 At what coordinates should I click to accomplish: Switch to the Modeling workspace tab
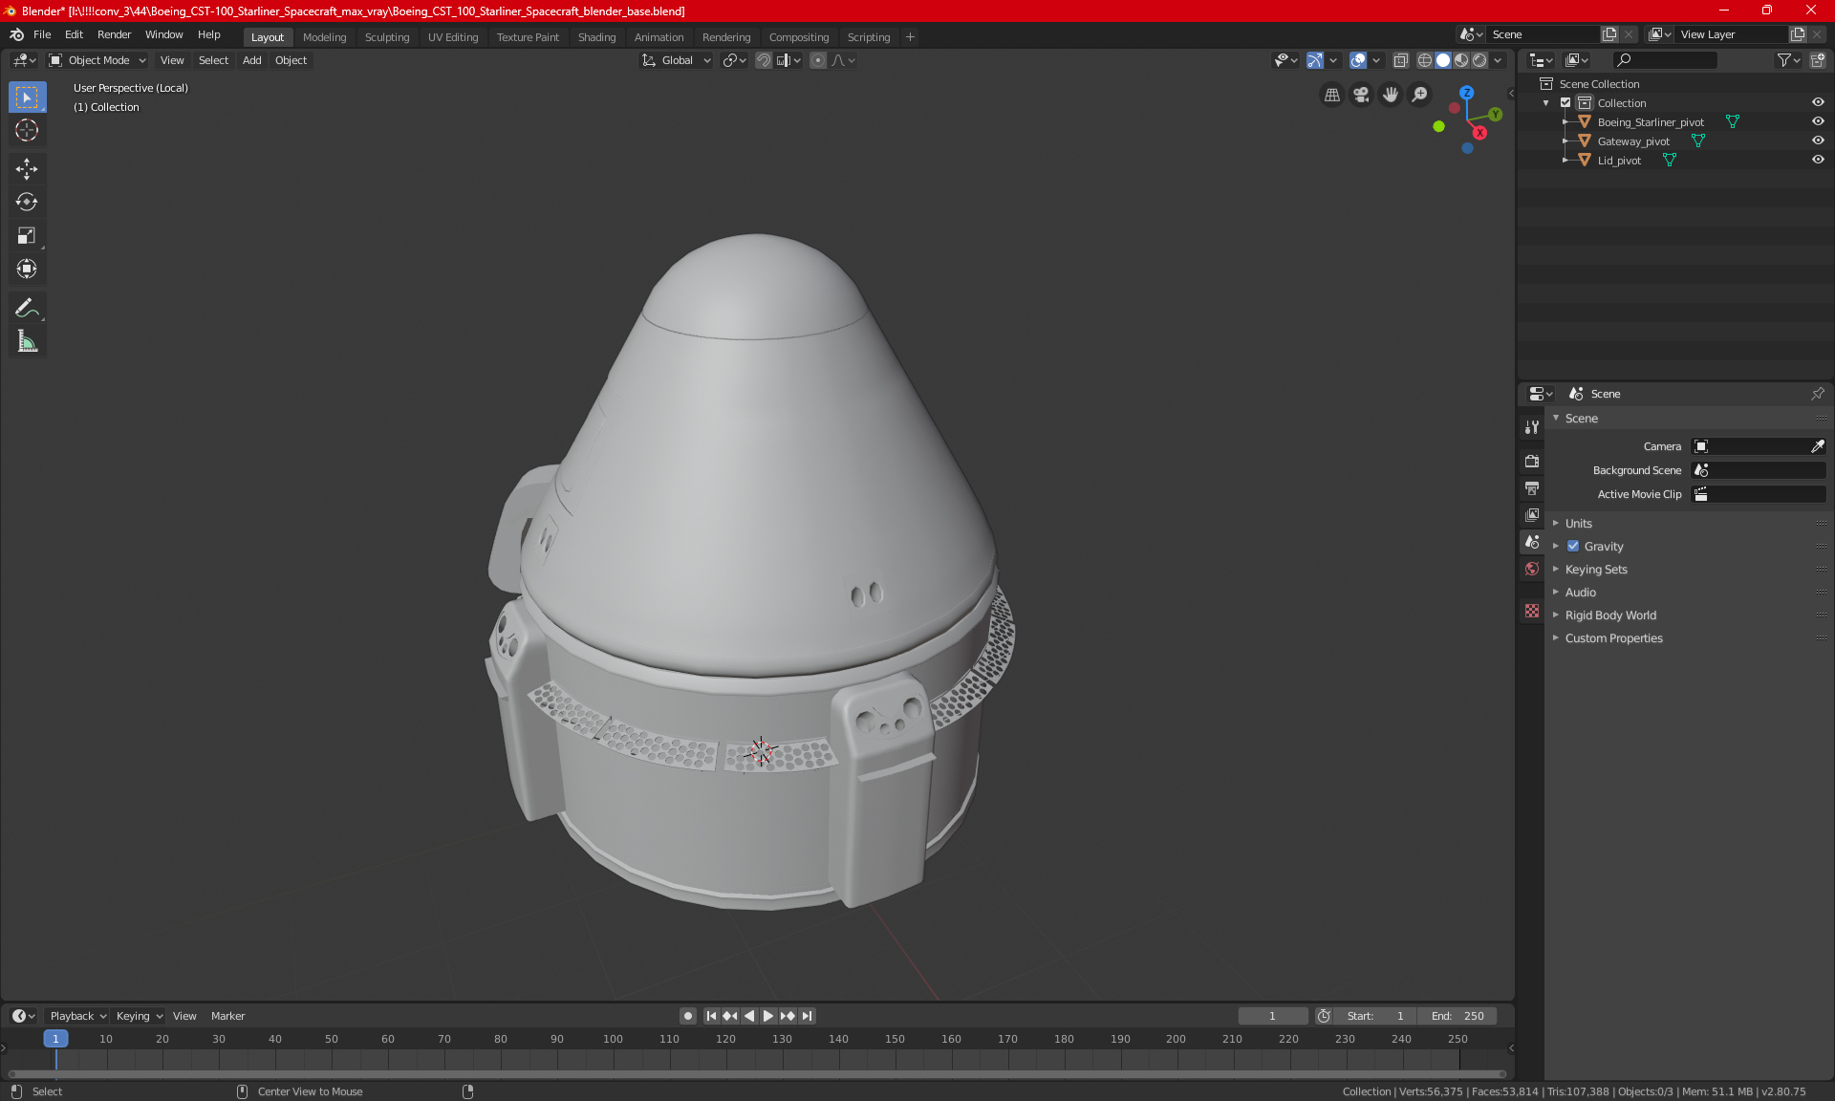[x=324, y=37]
